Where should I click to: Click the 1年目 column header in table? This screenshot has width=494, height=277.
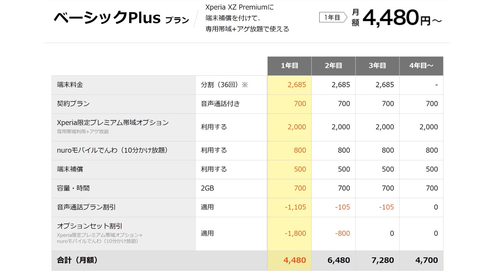pyautogui.click(x=289, y=66)
